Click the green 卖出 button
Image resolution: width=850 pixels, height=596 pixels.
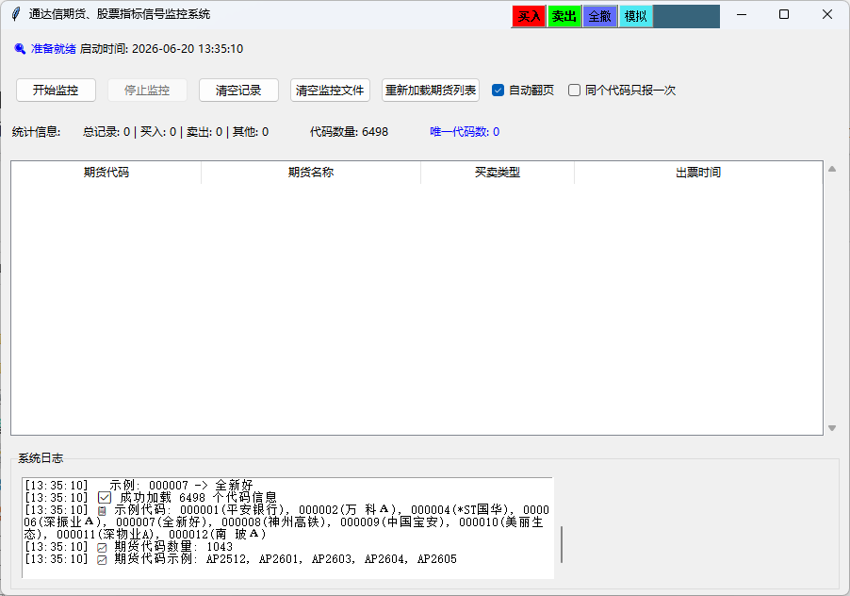[x=564, y=16]
